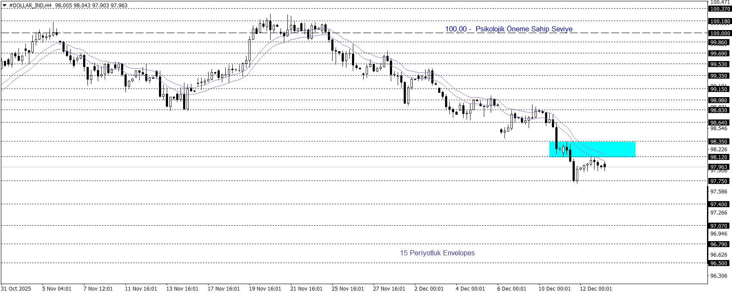Click the cyan highlighted rectangle zone

(x=592, y=149)
